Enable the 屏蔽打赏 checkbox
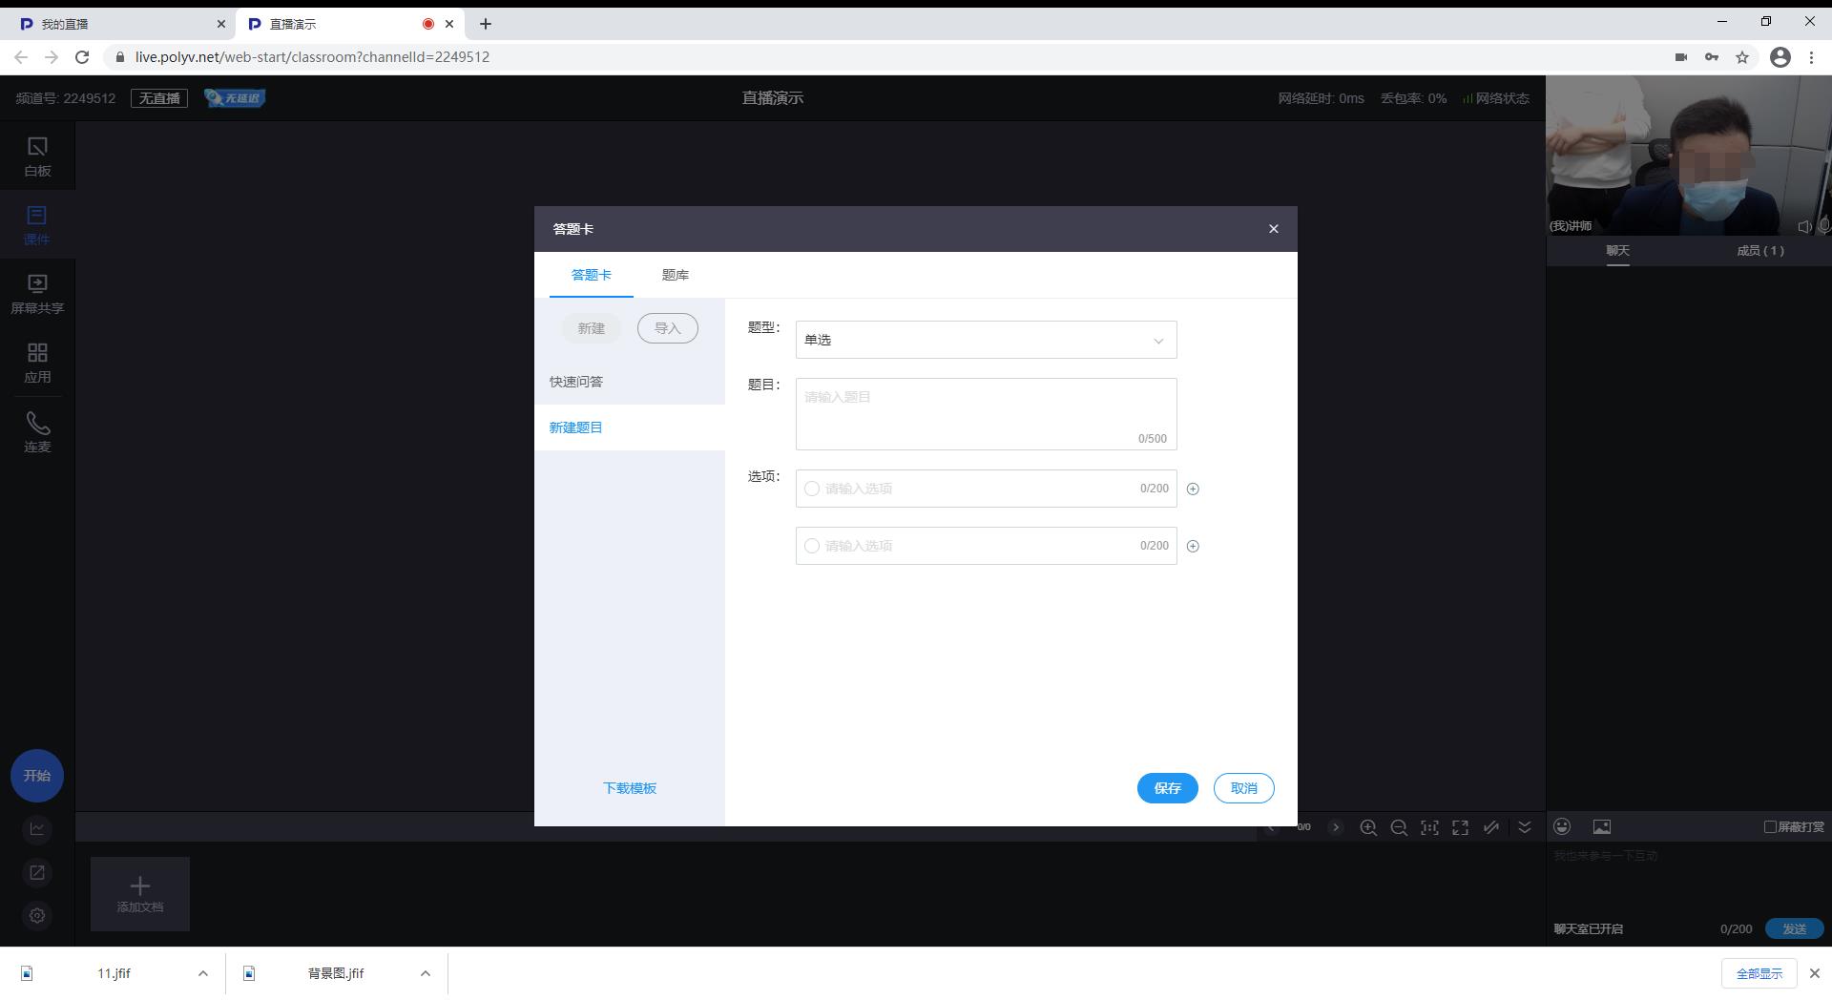Image resolution: width=1832 pixels, height=1000 pixels. 1770,827
